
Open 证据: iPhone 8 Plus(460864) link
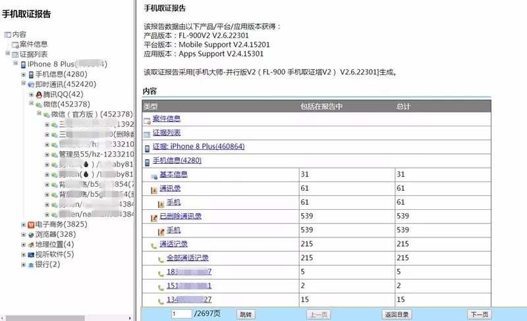pos(199,147)
